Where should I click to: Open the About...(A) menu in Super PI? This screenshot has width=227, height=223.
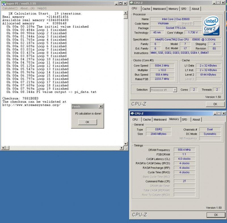27,9
